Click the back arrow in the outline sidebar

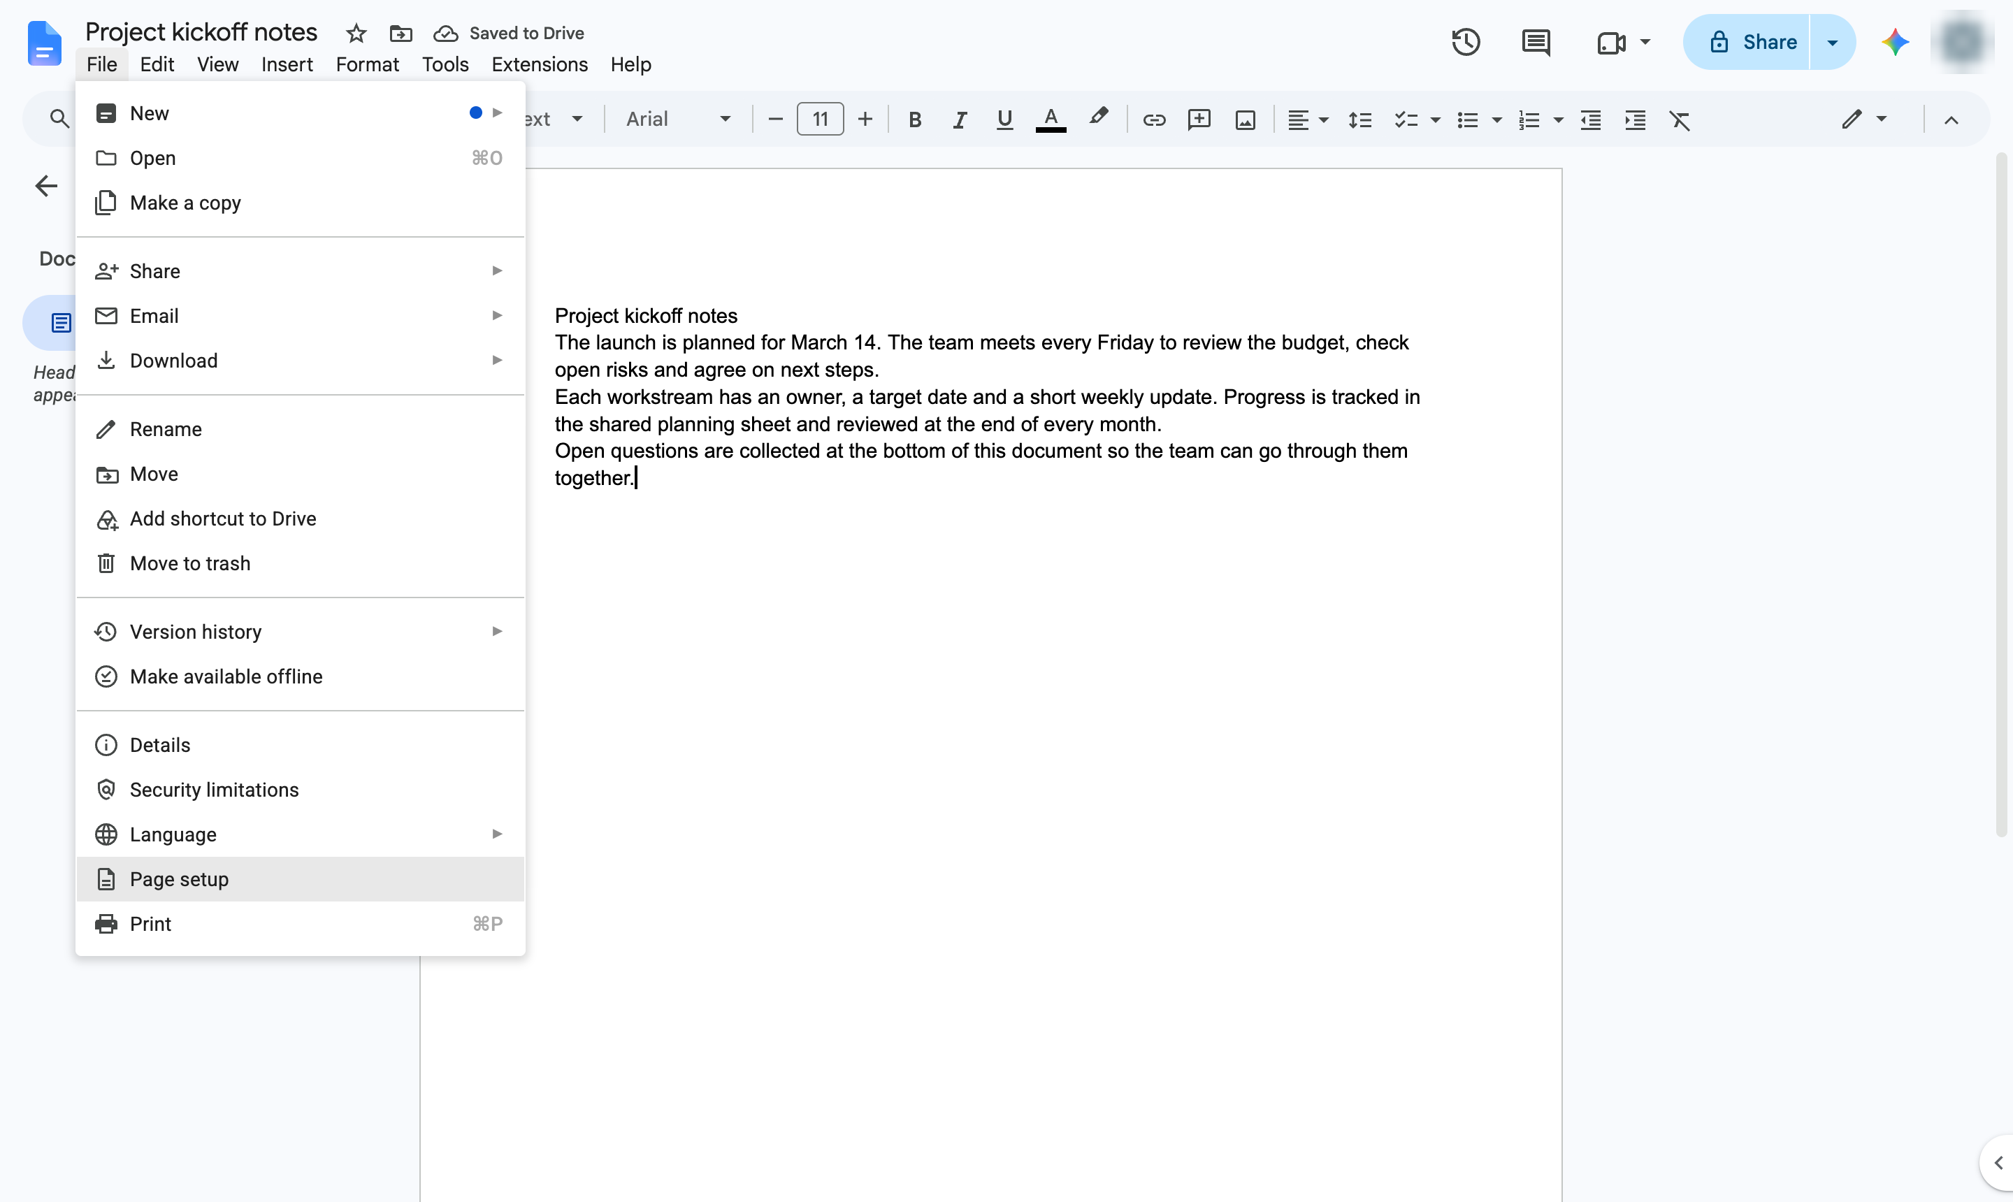pos(46,185)
